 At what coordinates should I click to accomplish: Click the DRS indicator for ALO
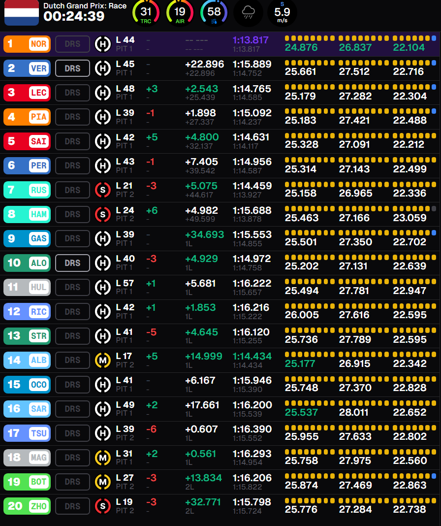(72, 263)
